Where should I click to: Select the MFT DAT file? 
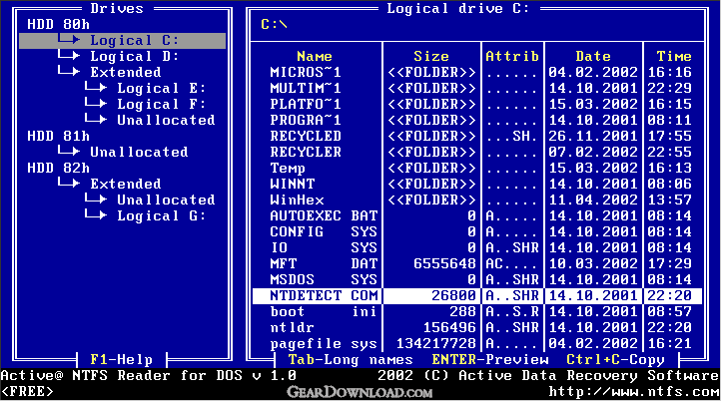[x=324, y=263]
